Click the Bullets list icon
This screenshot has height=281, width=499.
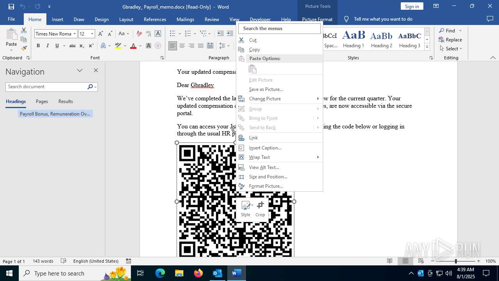pos(172,34)
